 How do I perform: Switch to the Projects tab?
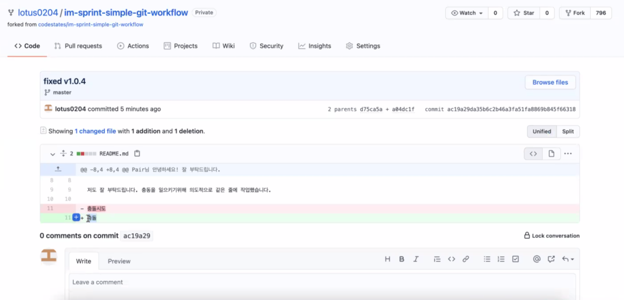tap(180, 46)
